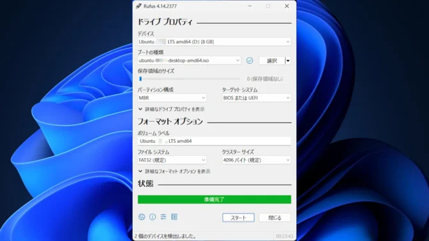Click the 保存領域のサイズ slider handle
Screen dimensions: 429x241
coord(140,79)
